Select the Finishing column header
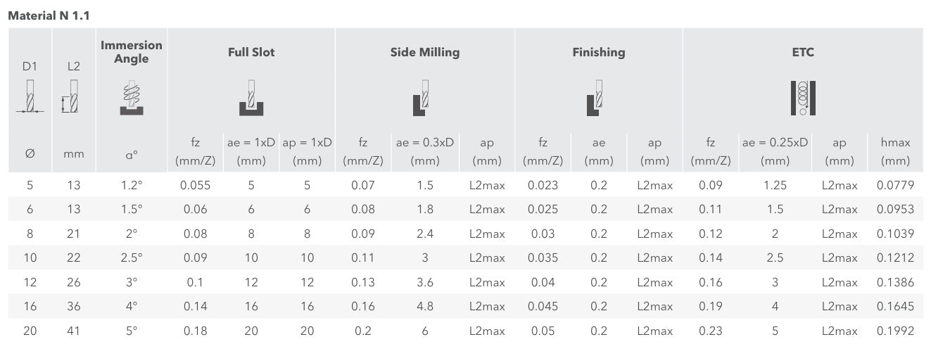This screenshot has width=931, height=349. coord(598,52)
